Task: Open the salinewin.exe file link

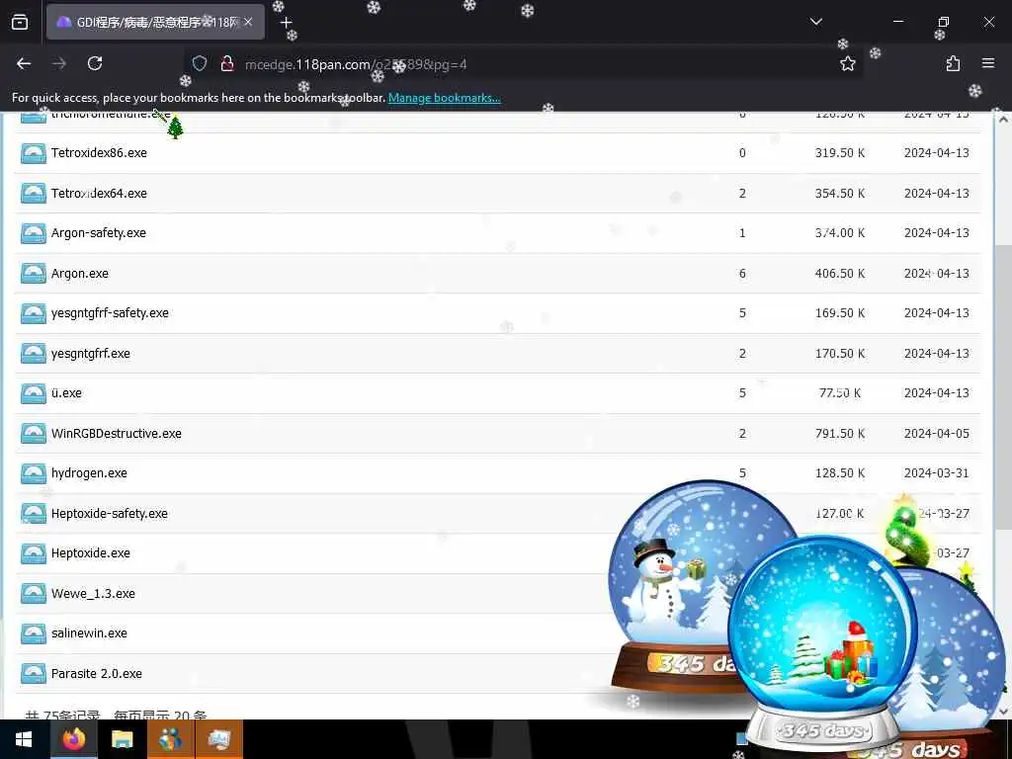Action: pyautogui.click(x=89, y=633)
